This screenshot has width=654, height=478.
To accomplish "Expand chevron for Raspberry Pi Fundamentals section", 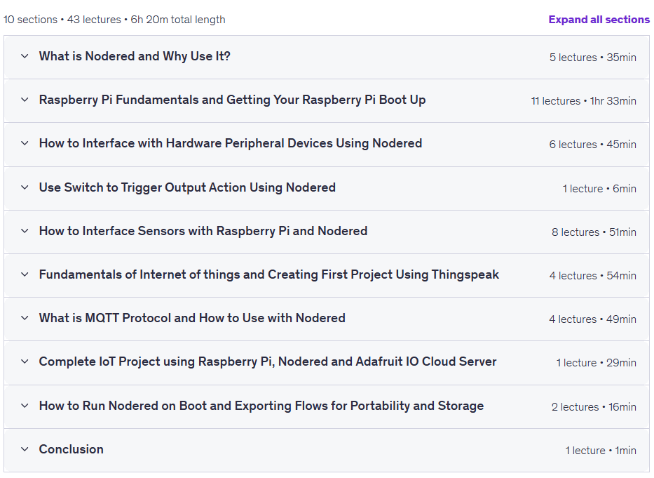I will [25, 100].
